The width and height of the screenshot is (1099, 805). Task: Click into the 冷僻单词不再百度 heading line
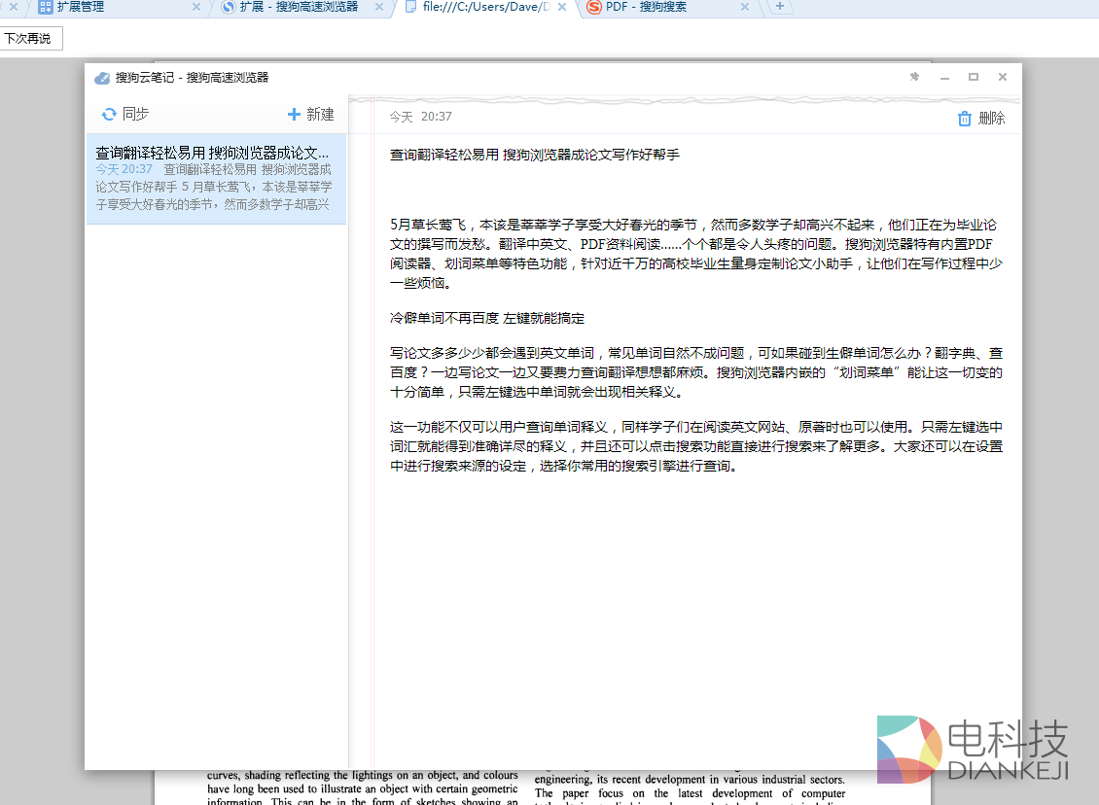486,318
